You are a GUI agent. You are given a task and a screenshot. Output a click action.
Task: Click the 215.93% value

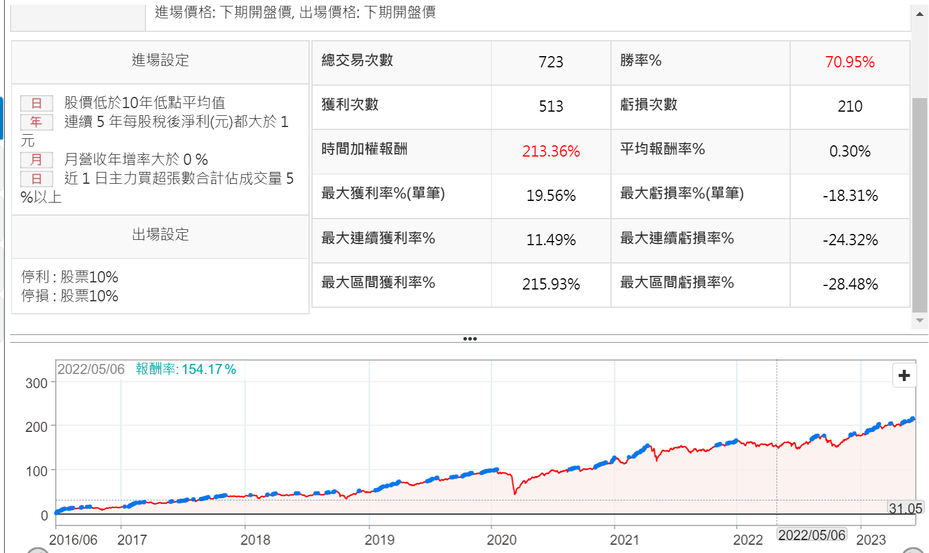tap(551, 284)
